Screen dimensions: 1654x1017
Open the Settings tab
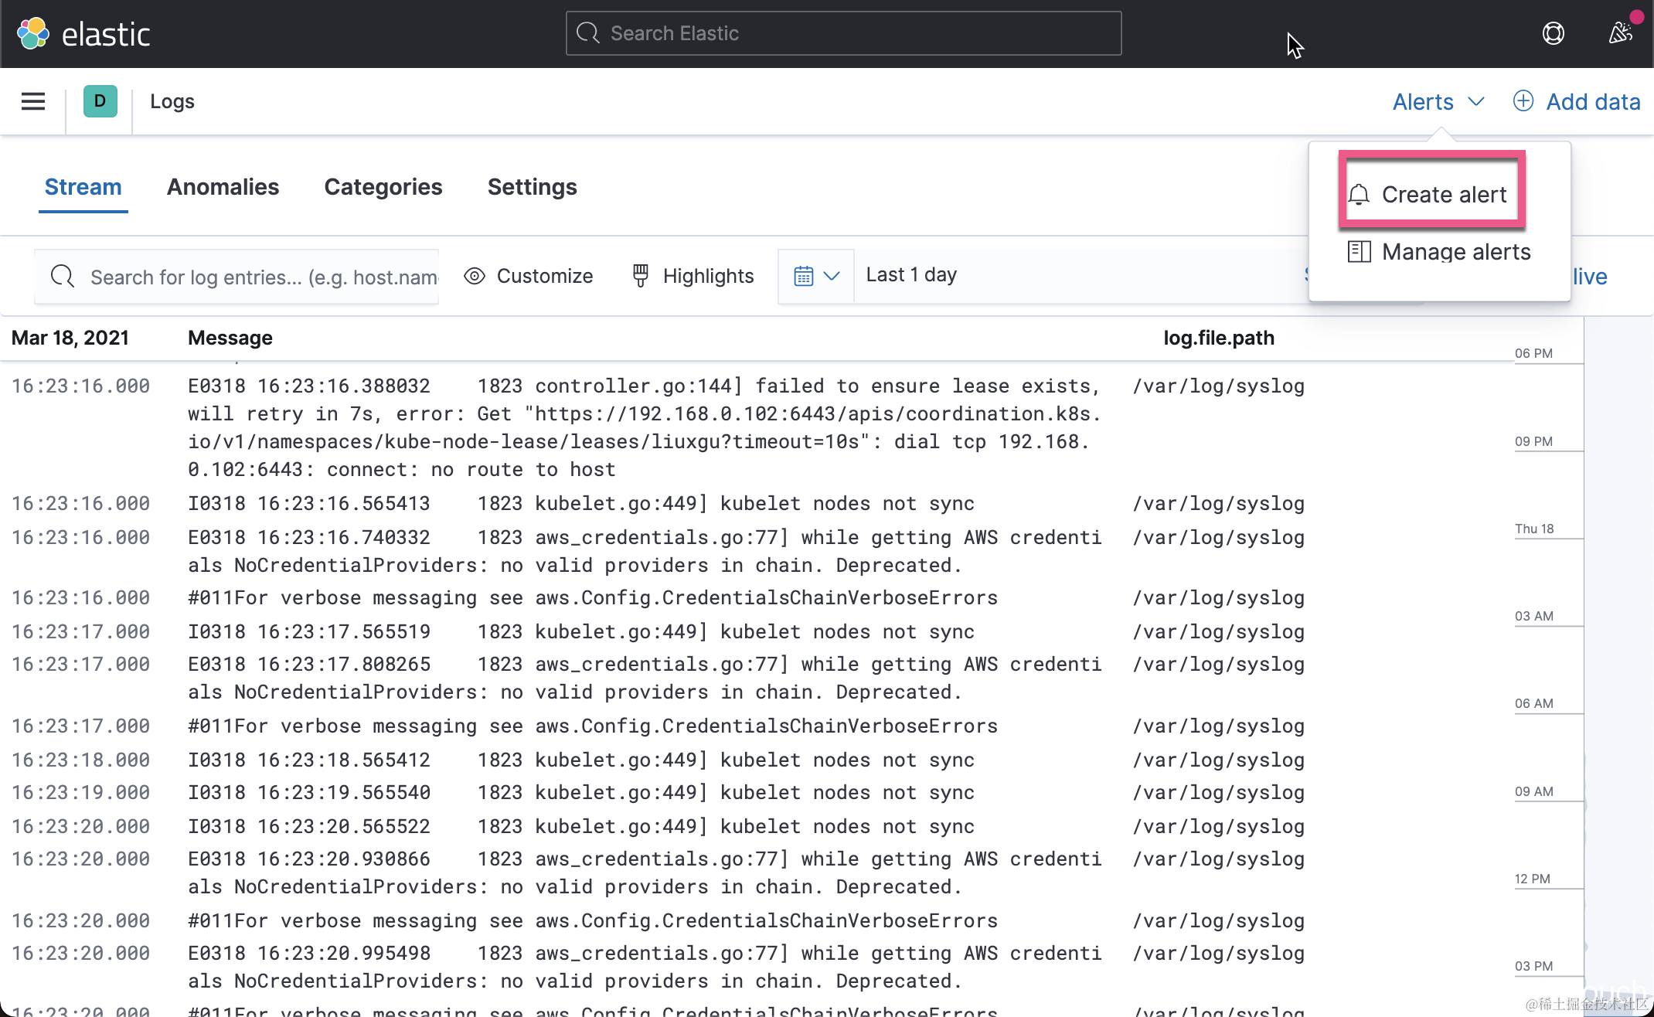pos(532,187)
